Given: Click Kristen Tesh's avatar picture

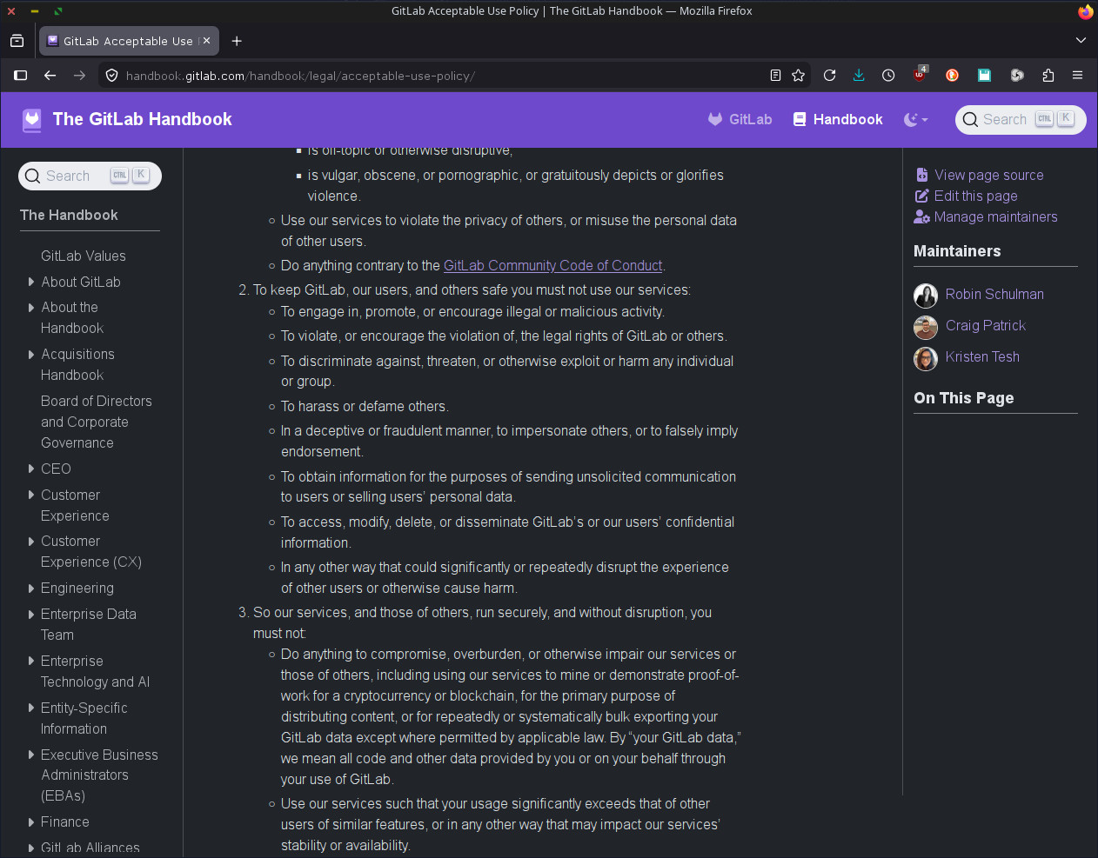Looking at the screenshot, I should (x=926, y=358).
